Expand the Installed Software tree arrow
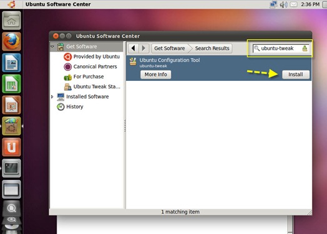The height and width of the screenshot is (234, 327). [52, 96]
